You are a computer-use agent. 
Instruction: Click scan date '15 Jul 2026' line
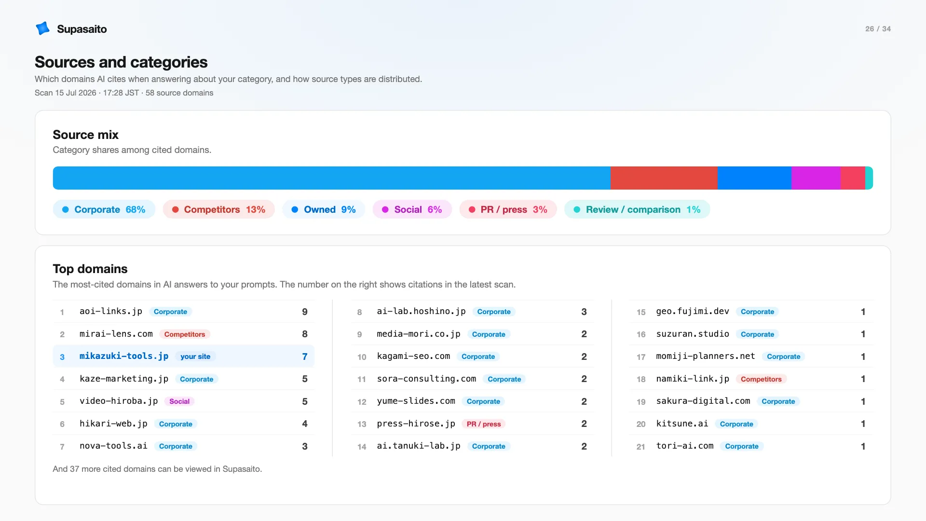124,93
